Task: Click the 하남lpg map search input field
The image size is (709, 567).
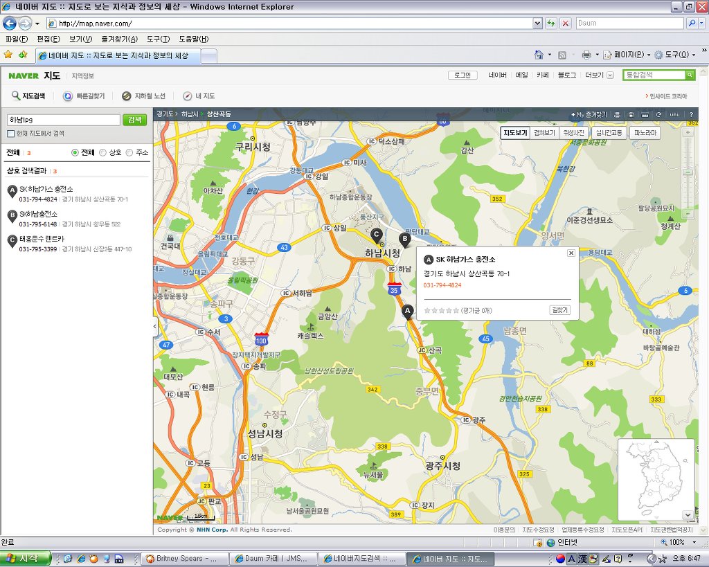Action: tap(64, 120)
